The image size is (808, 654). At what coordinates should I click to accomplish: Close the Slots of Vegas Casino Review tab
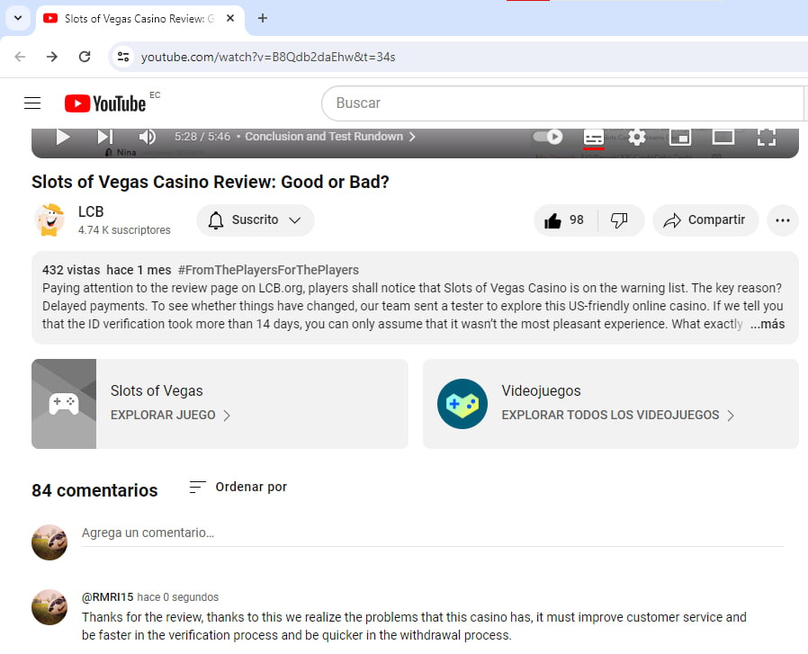tap(230, 18)
